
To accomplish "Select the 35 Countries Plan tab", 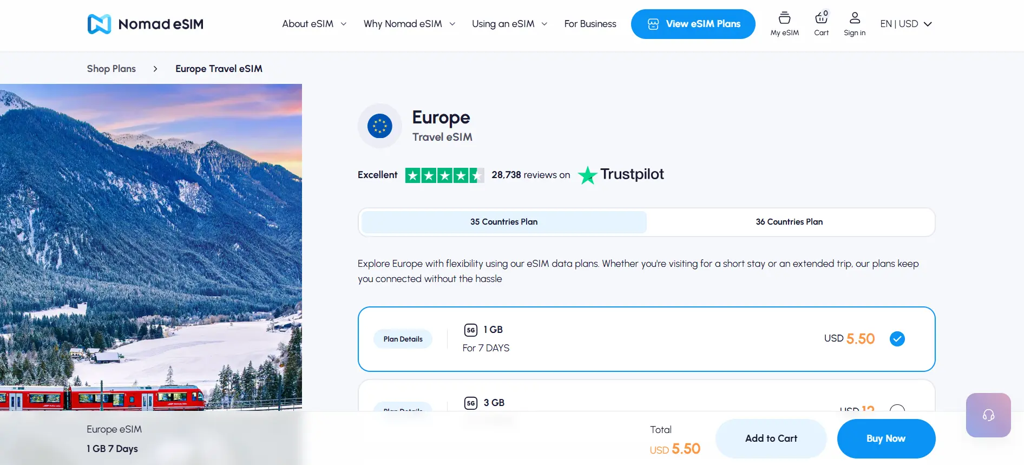I will click(503, 222).
